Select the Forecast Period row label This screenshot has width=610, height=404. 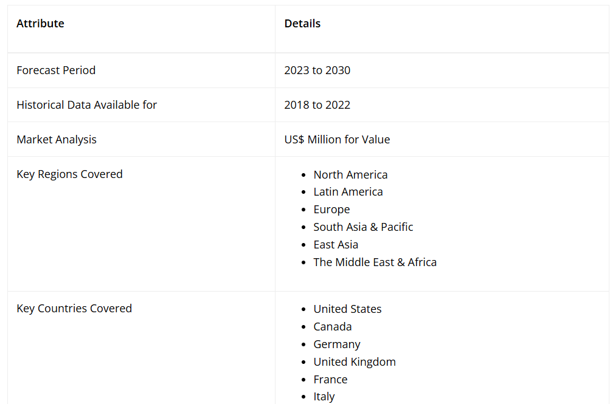tap(56, 70)
